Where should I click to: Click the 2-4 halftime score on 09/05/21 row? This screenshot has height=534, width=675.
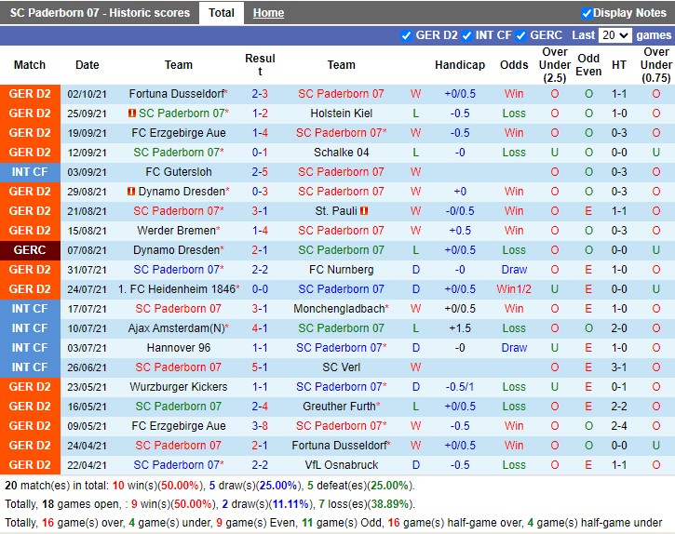[619, 425]
